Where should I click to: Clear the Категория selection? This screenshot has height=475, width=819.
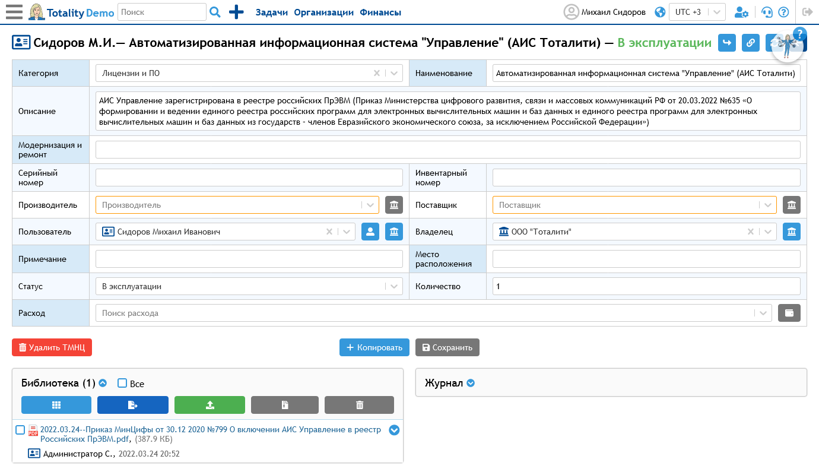[x=376, y=73]
